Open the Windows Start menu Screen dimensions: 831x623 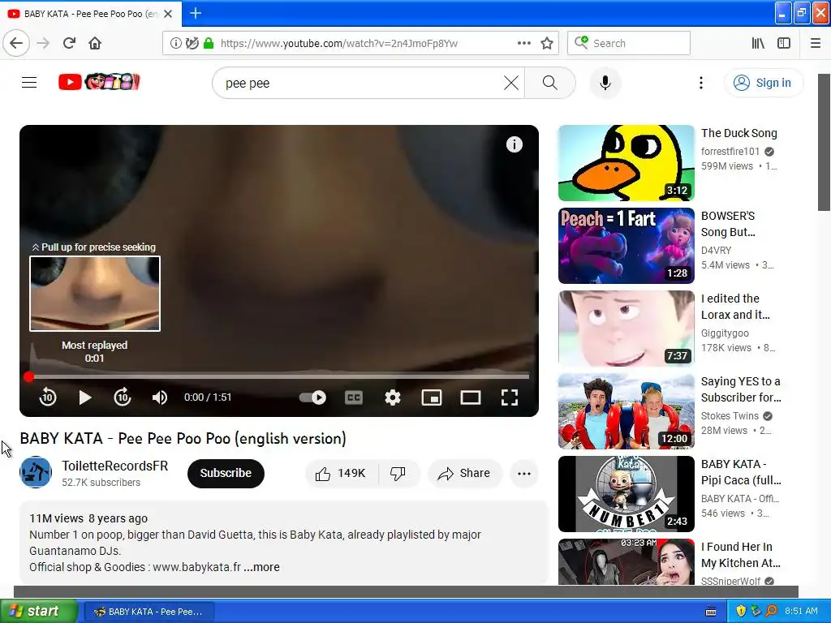[x=39, y=612]
